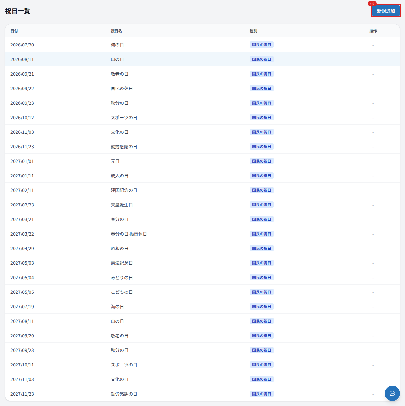
Task: Click the date 2027/09/20
Action: coord(22,336)
